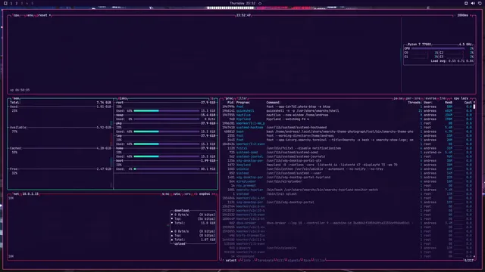This screenshot has width=485, height=272.
Task: Click the process list scrollbar thumb
Action: click(x=474, y=107)
